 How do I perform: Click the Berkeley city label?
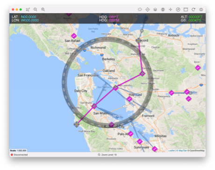(108, 59)
